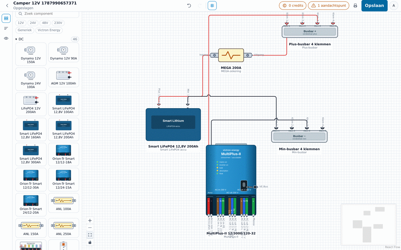This screenshot has width=401, height=250.
Task: Print the diagram with printer icon
Action: pos(355,6)
